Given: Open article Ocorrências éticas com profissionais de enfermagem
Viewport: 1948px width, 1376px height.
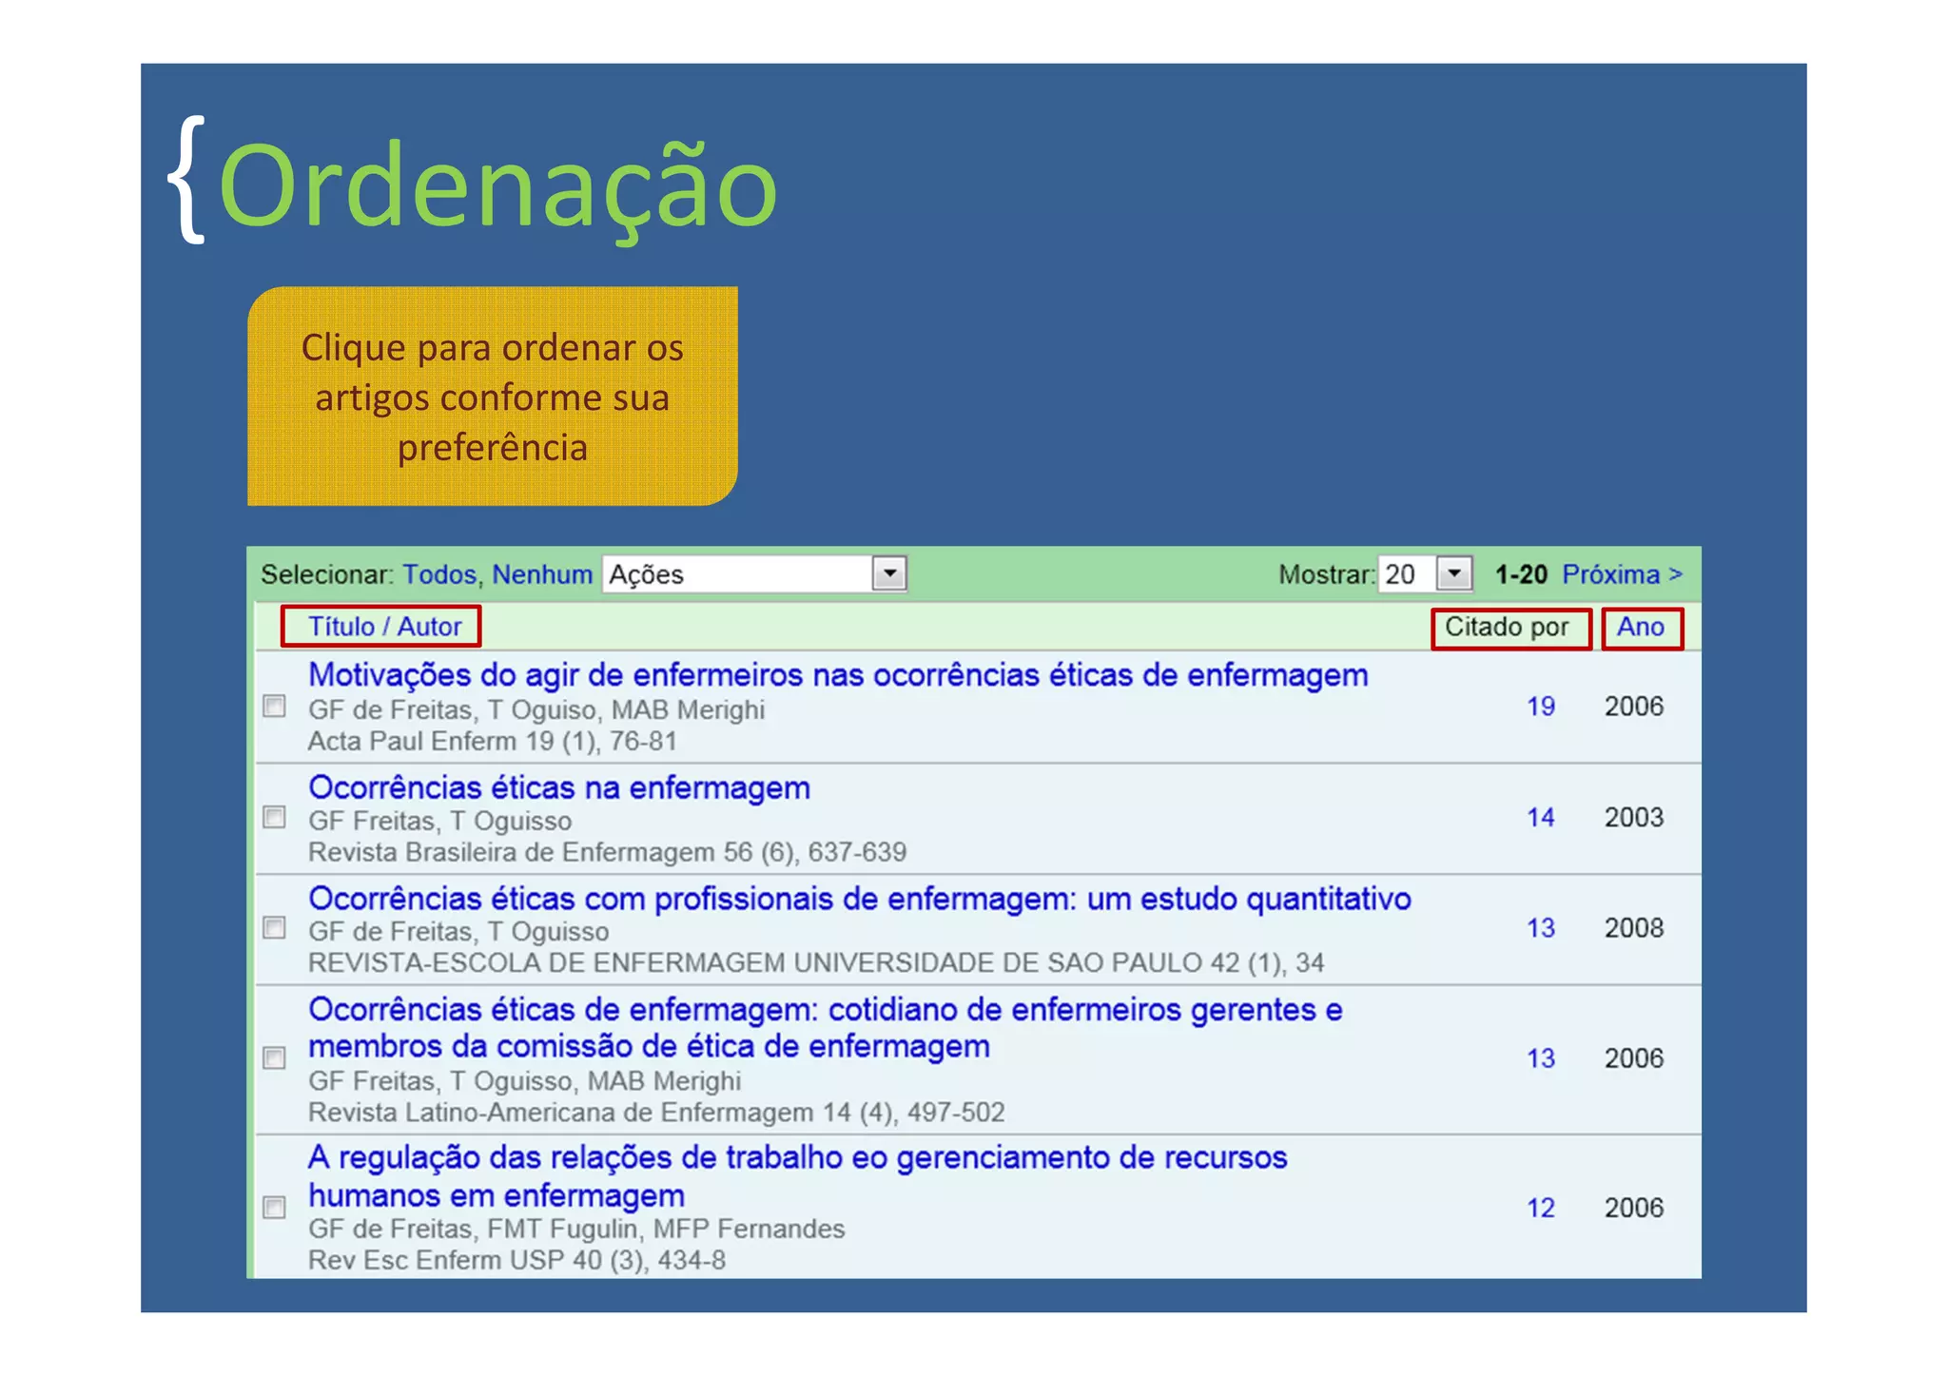Looking at the screenshot, I should 860,899.
